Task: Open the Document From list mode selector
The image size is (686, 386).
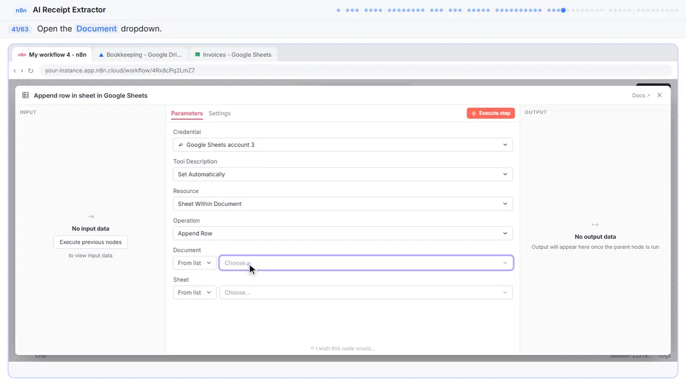Action: [x=195, y=263]
